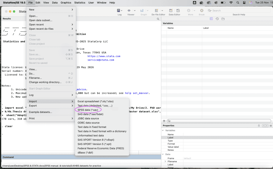The width and height of the screenshot is (273, 169).
Task: Open the service@stata.com link
Action: coord(101,60)
